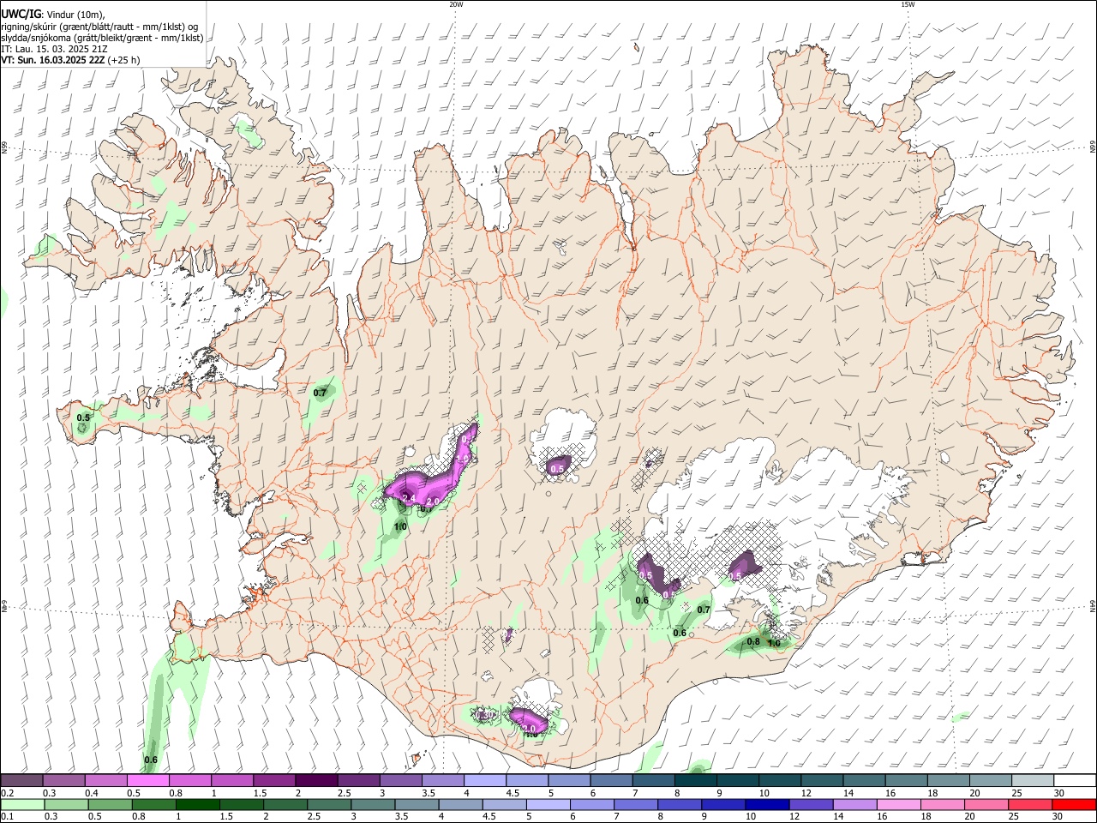The width and height of the screenshot is (1097, 823).
Task: Choose the light grey 25 legend swatch
Action: pos(1032,781)
